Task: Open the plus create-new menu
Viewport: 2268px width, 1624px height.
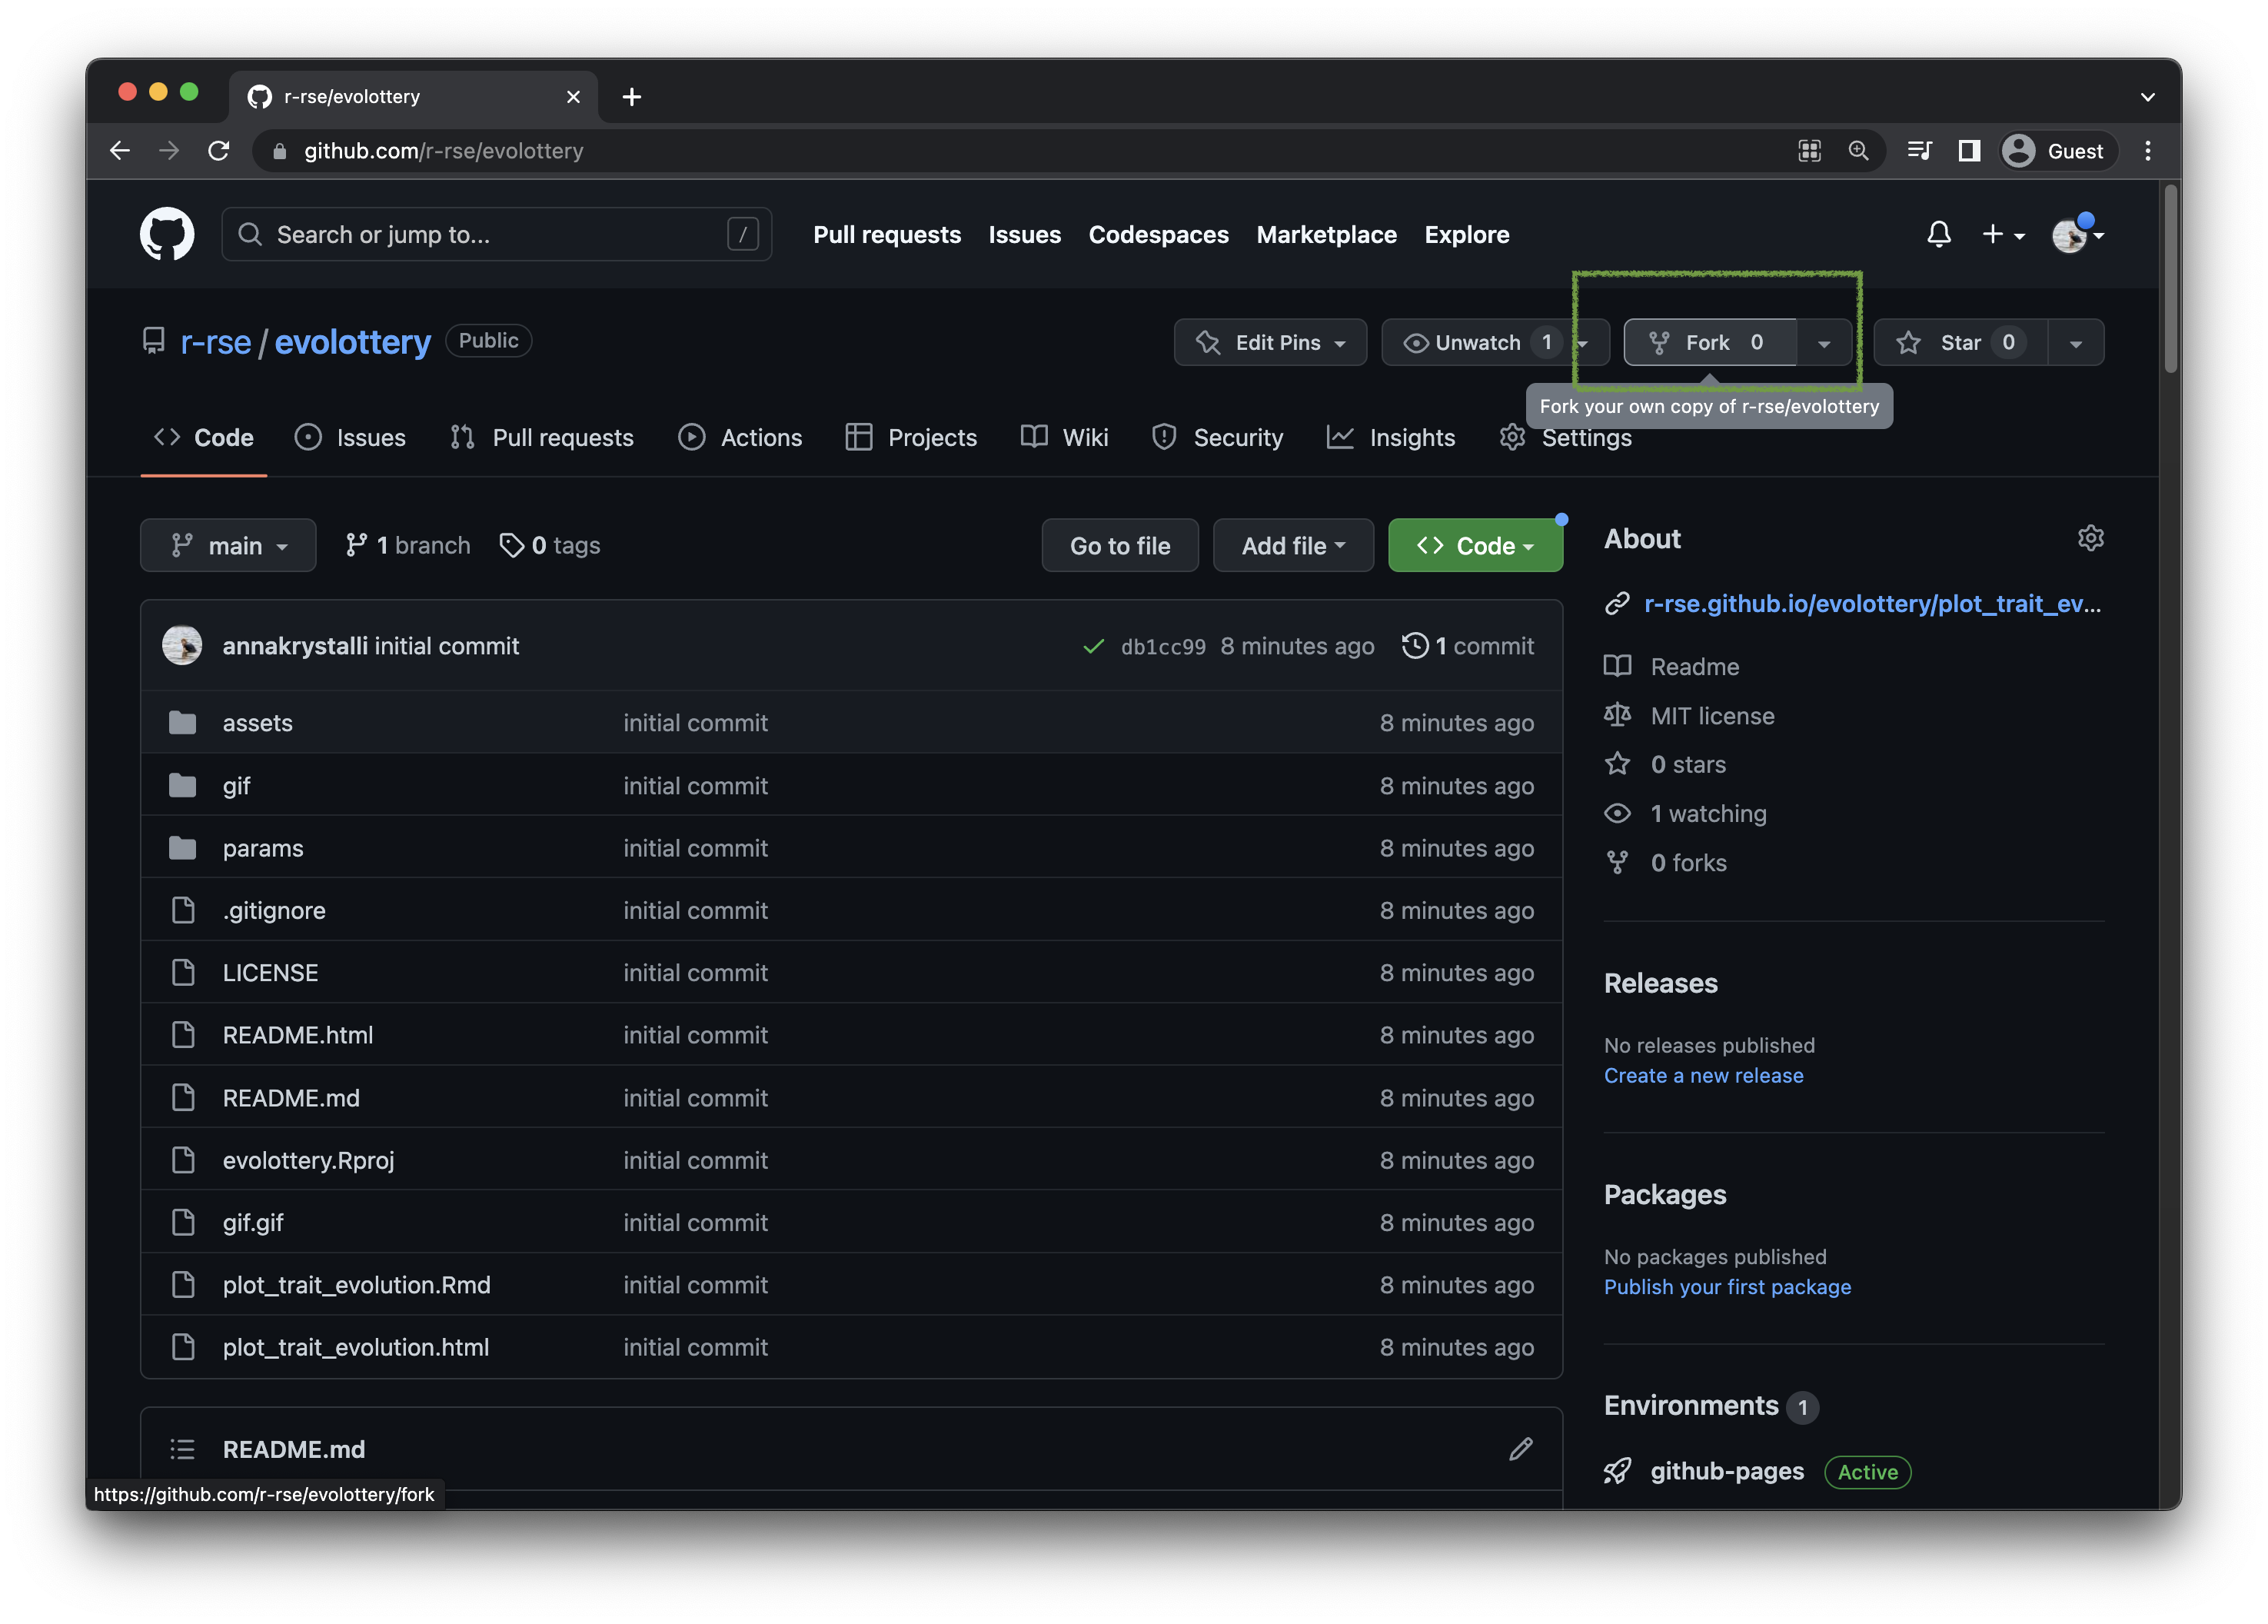Action: (2002, 234)
